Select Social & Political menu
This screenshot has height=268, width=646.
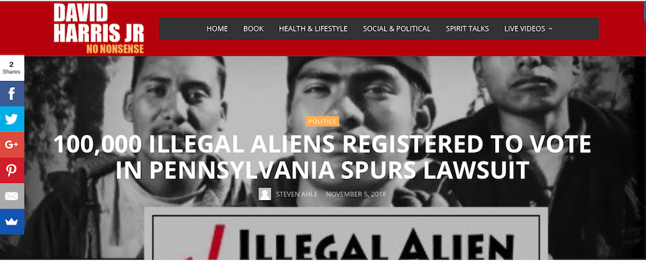click(x=396, y=29)
